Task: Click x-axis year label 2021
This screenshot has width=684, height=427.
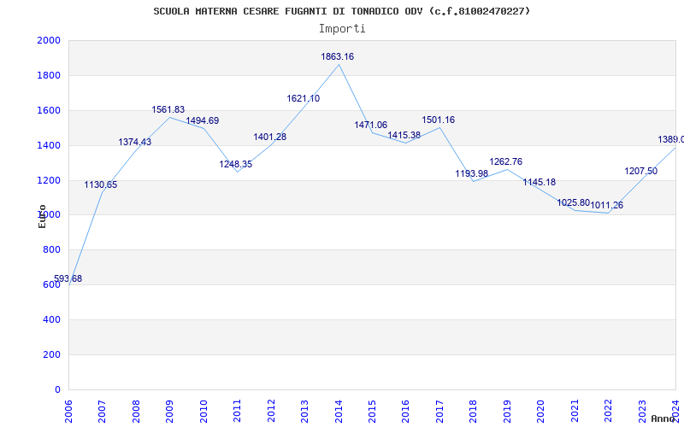Action: [x=575, y=412]
